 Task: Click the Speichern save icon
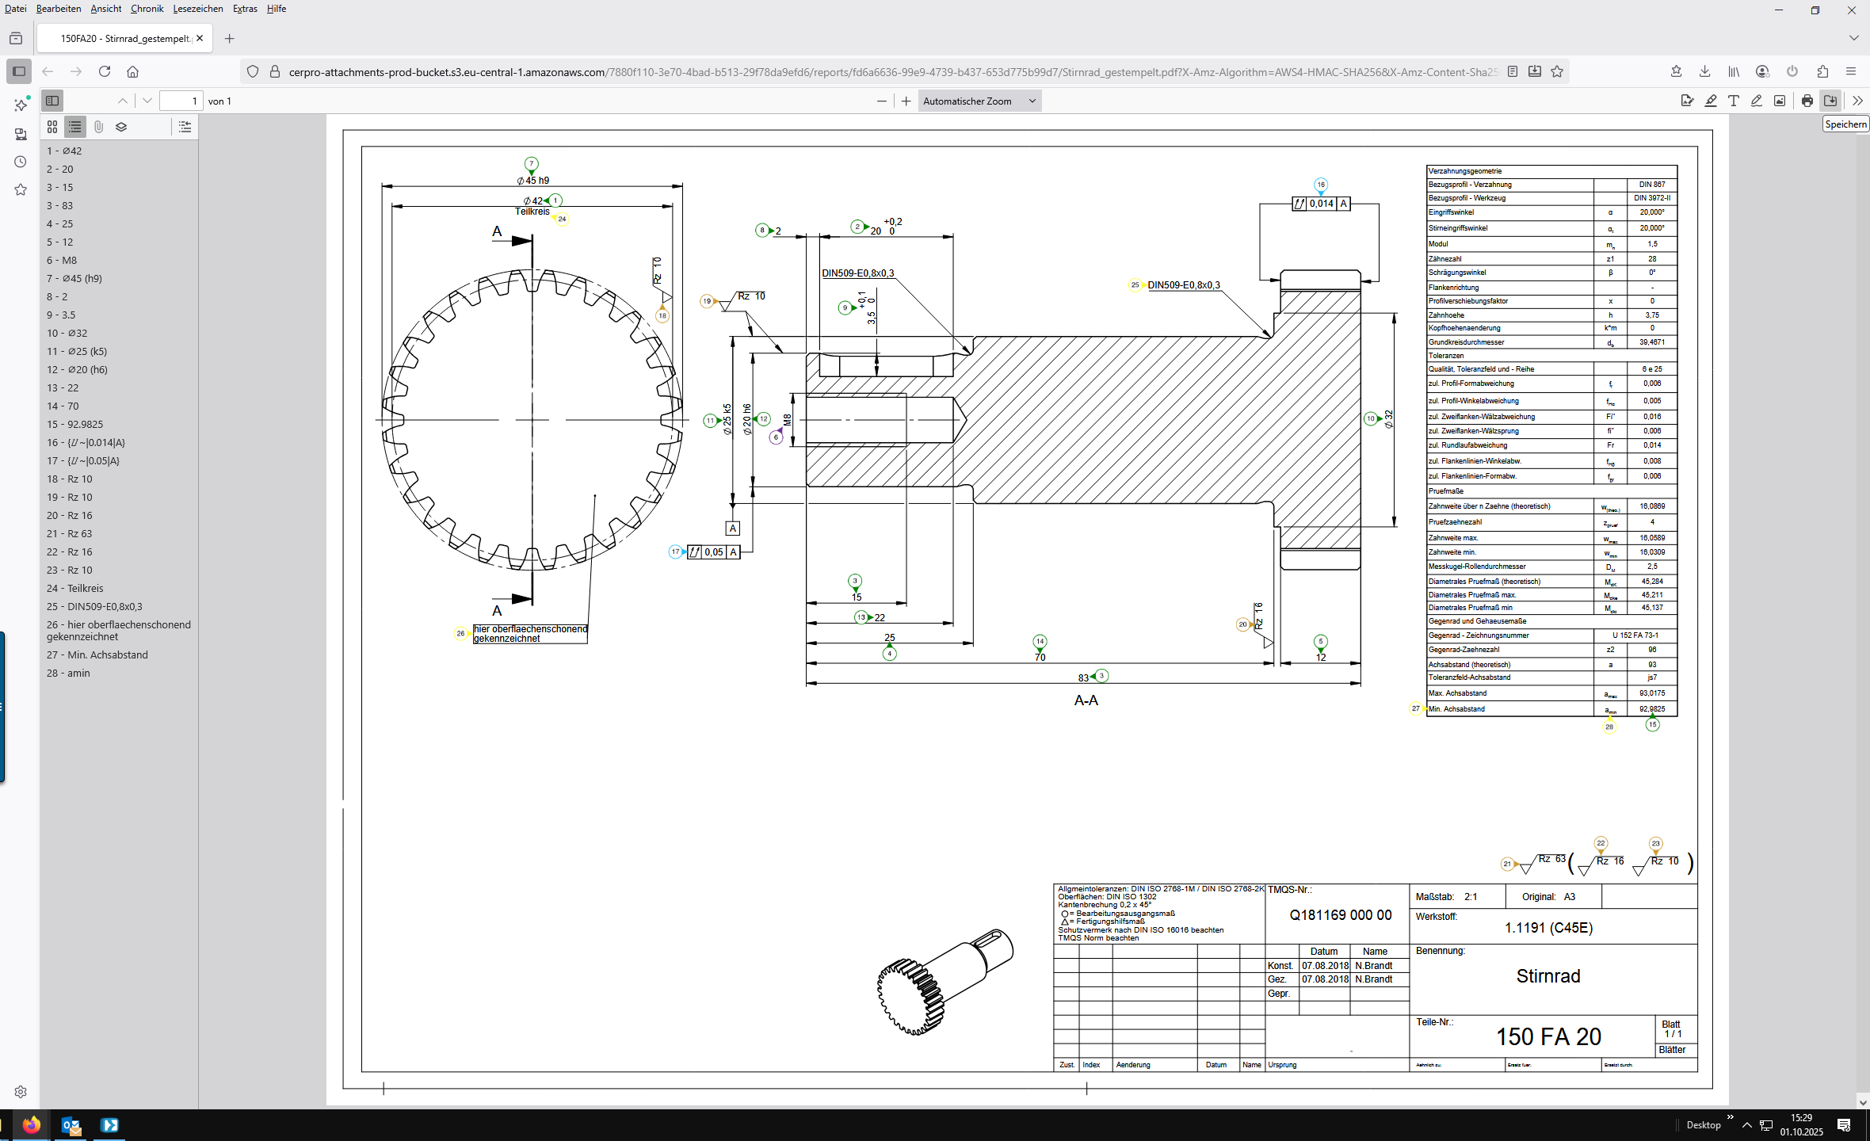coord(1830,101)
